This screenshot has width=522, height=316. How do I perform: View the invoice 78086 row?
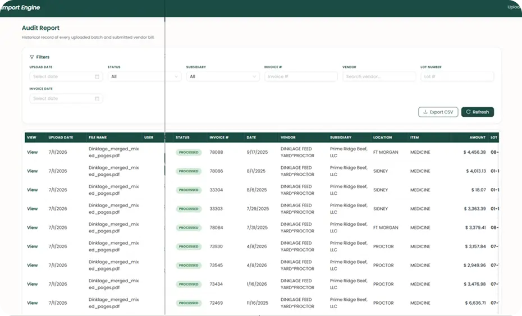(33, 171)
